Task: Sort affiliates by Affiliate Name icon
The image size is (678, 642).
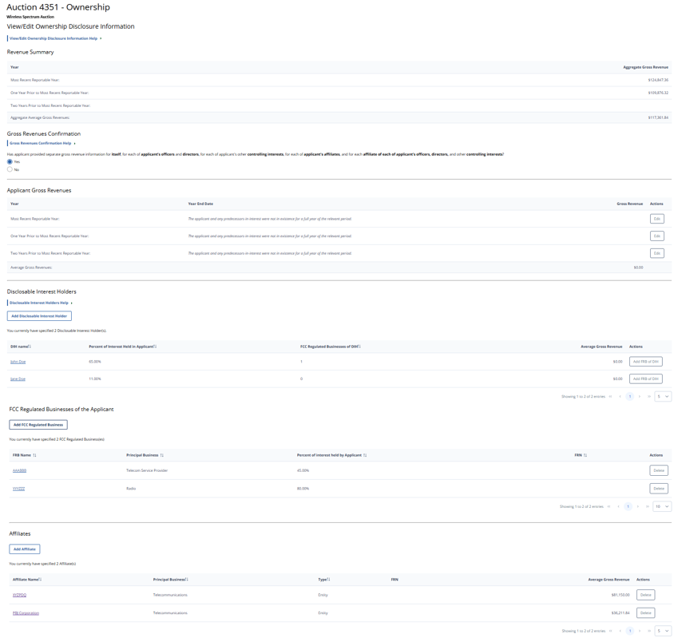Action: point(40,580)
